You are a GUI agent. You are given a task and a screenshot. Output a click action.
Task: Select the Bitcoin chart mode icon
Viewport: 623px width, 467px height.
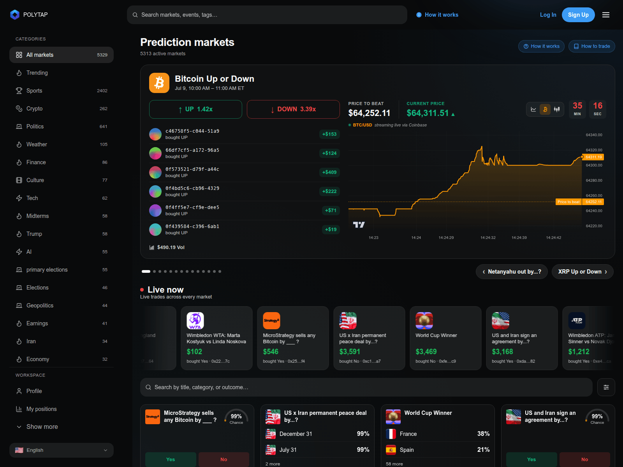coord(545,109)
